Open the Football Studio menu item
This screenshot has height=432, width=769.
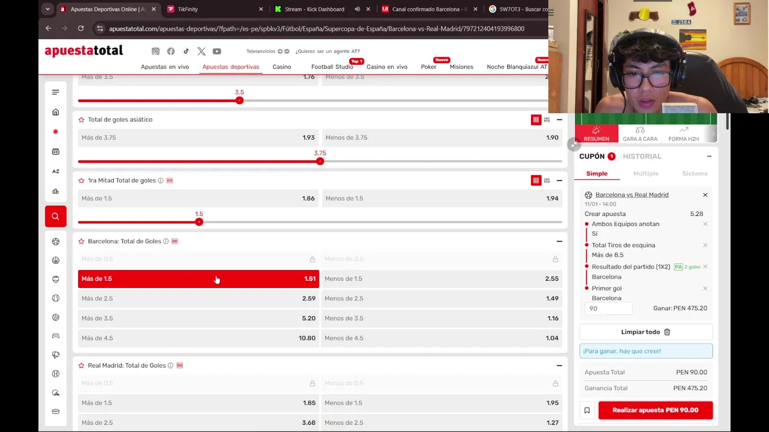point(332,67)
